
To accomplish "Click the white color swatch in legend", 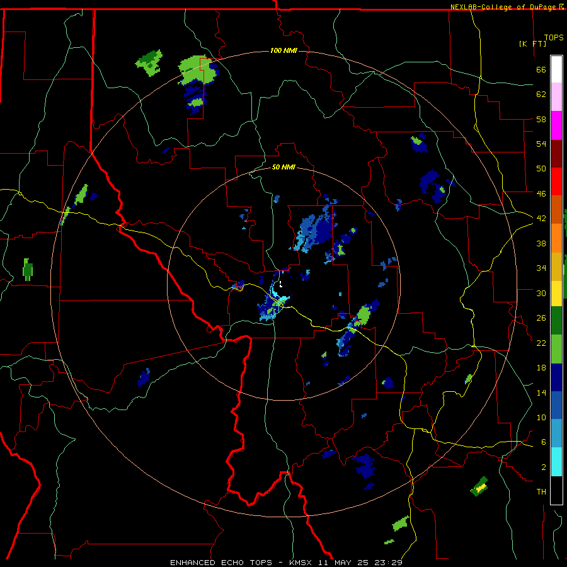I will tap(556, 69).
